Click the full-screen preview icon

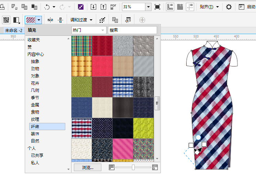pyautogui.click(x=157, y=7)
